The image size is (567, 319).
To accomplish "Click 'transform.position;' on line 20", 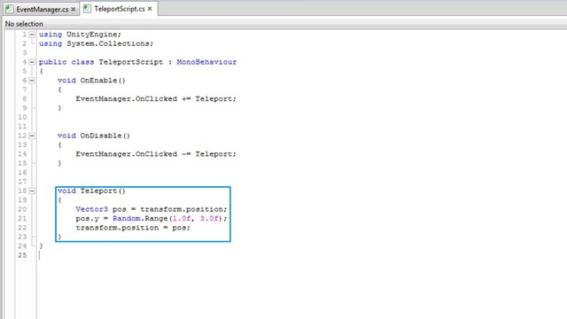I will point(183,209).
